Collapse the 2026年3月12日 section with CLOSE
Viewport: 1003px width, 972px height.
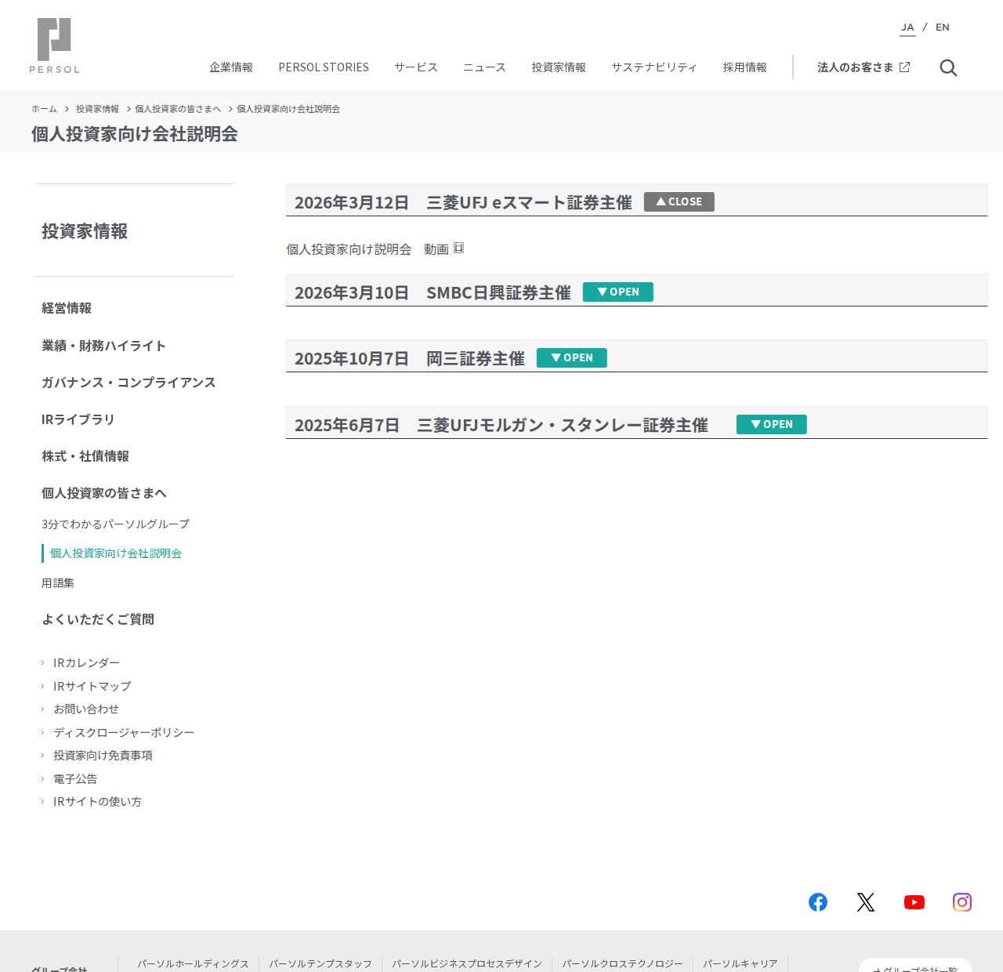pos(679,201)
